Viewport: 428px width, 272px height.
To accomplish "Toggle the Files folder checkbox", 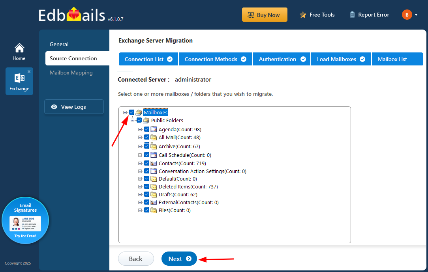I will click(146, 210).
